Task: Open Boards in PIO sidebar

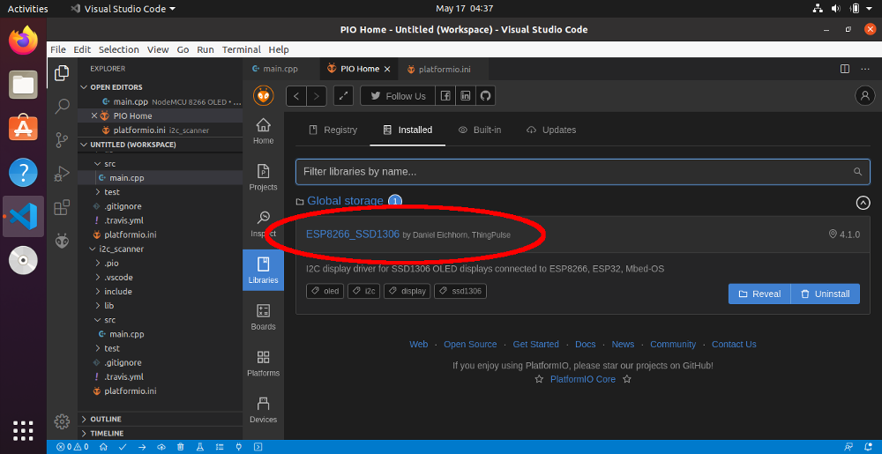Action: 263,317
